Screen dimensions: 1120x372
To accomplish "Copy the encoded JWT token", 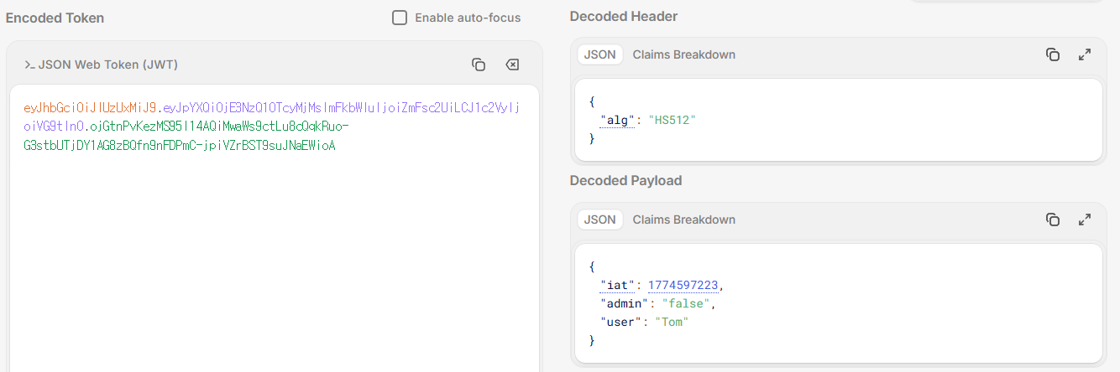I will [x=479, y=65].
